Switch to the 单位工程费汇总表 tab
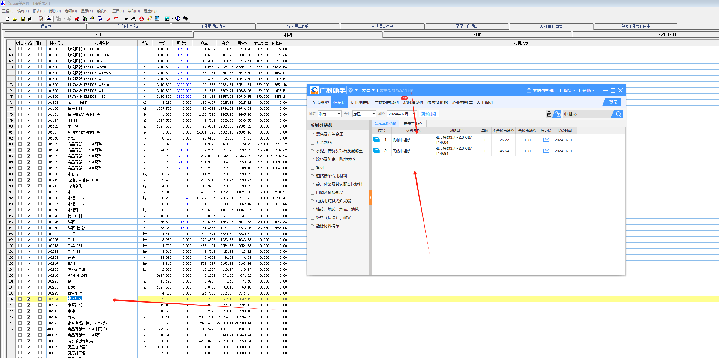This screenshot has height=358, width=719. tap(636, 27)
